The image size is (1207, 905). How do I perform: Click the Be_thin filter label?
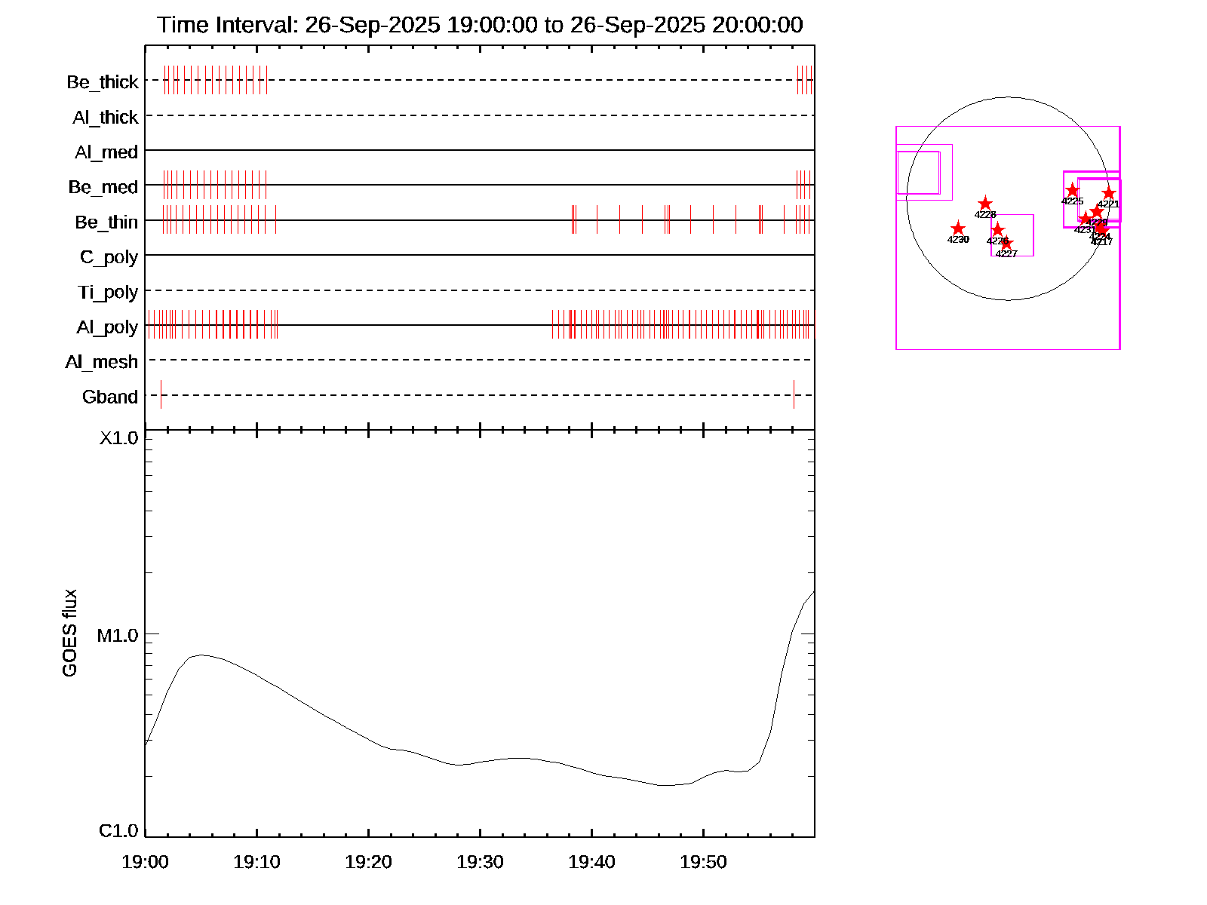pyautogui.click(x=106, y=222)
